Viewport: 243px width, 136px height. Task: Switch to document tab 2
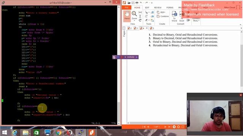(x=129, y=28)
